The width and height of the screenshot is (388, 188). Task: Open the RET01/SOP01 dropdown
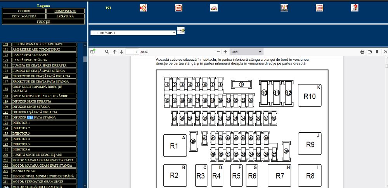coord(133,33)
